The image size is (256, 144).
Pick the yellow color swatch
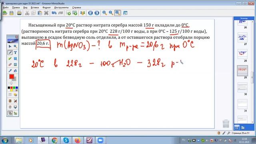click(12, 90)
